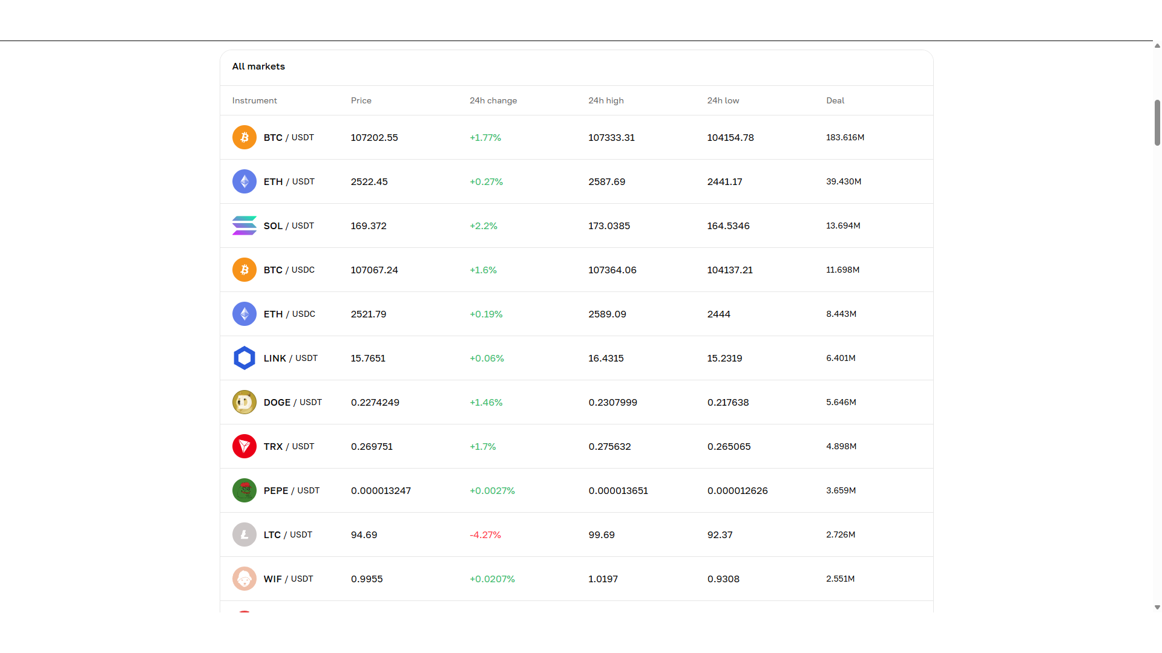This screenshot has height=653, width=1162.
Task: Click the Tron TRX icon
Action: (245, 446)
